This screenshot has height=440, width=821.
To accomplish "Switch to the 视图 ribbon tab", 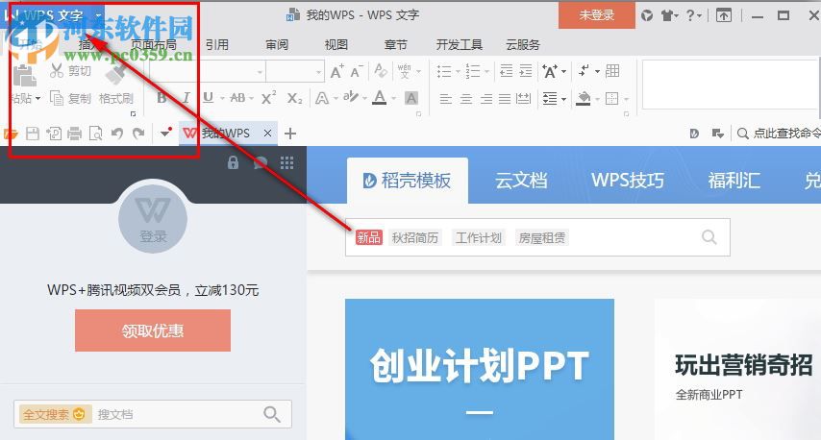I will tap(336, 45).
